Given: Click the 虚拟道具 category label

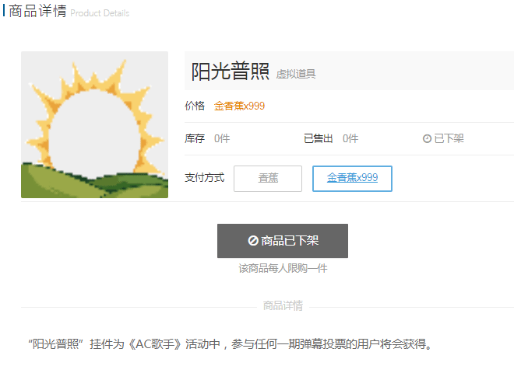Looking at the screenshot, I should click(296, 74).
